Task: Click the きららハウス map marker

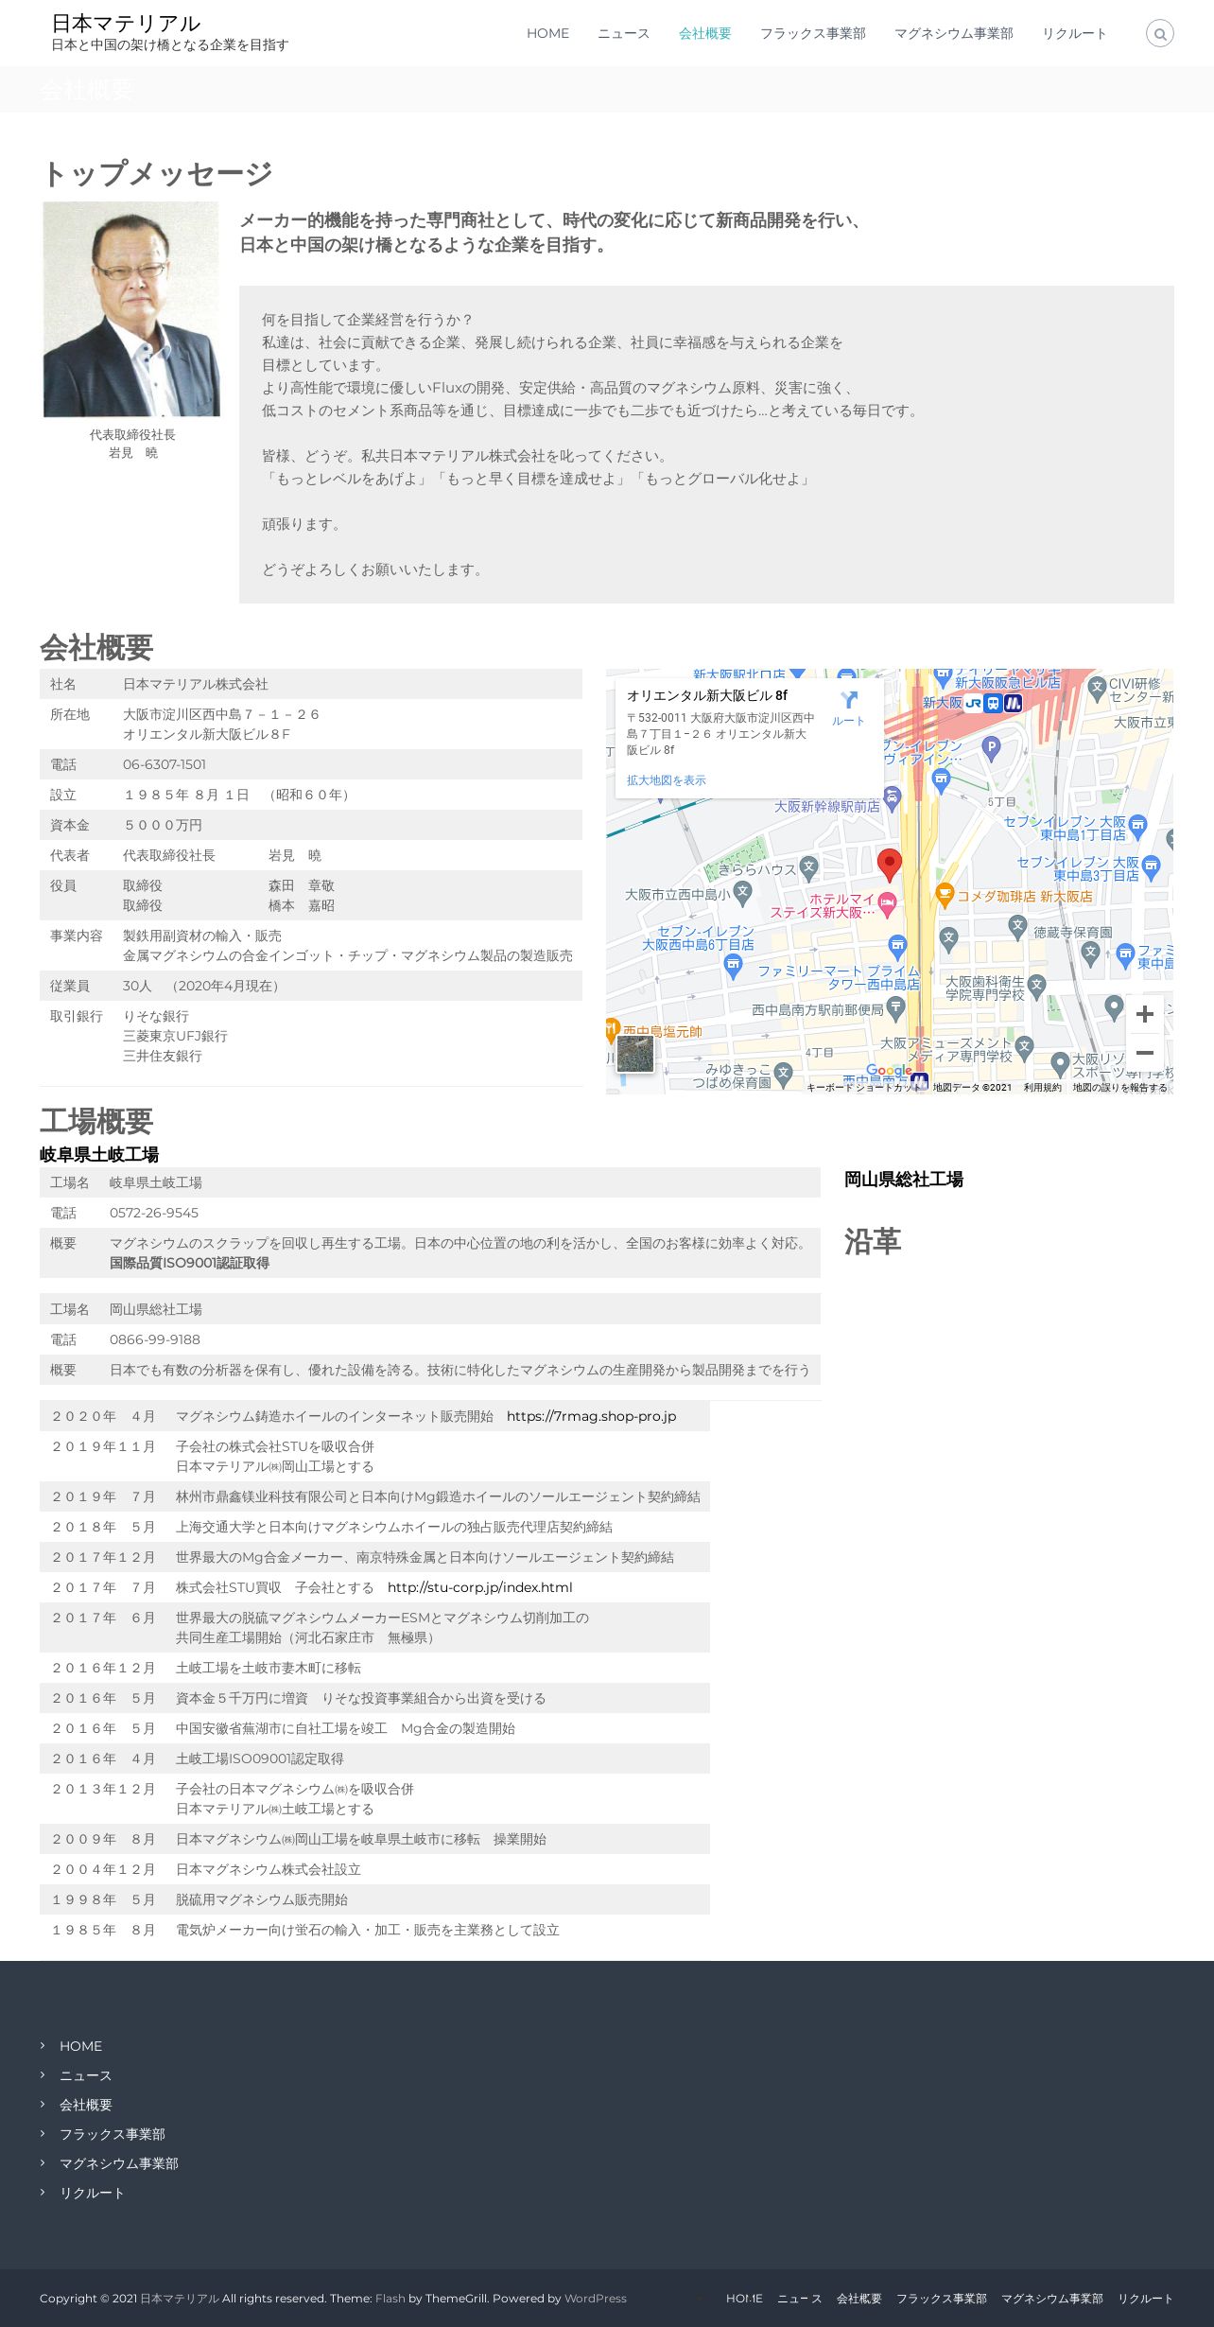Action: (x=808, y=867)
